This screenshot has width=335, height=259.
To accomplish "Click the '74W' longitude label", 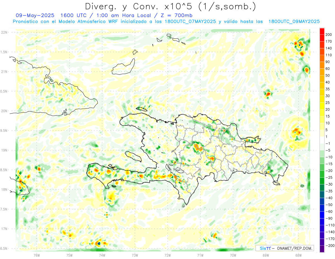I will 102,255.
